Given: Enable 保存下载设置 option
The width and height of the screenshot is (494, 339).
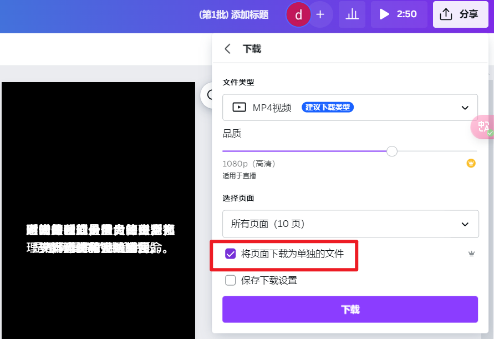Looking at the screenshot, I should [x=230, y=280].
